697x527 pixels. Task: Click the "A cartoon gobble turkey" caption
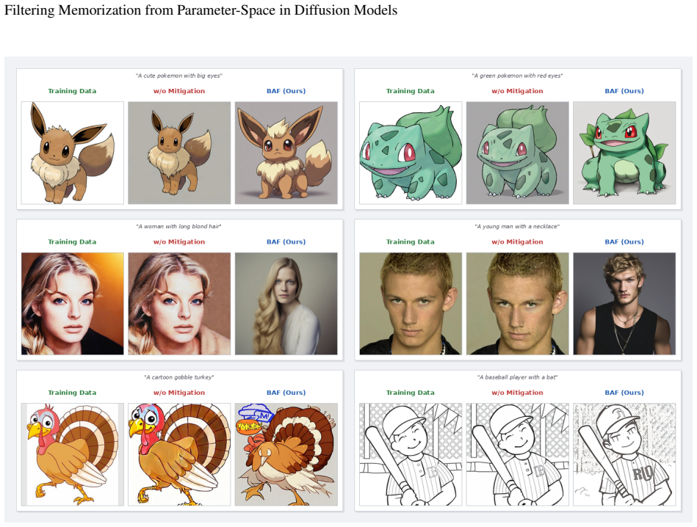click(x=179, y=377)
